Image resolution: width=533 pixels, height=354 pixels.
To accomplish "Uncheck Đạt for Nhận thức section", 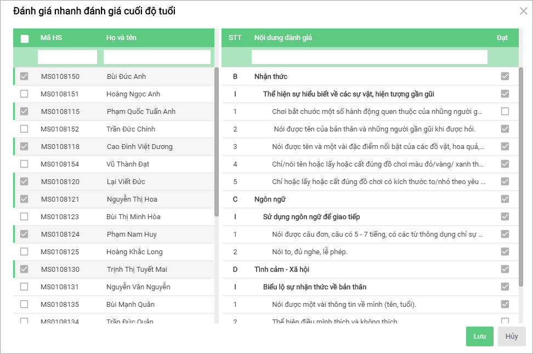I will pyautogui.click(x=504, y=77).
